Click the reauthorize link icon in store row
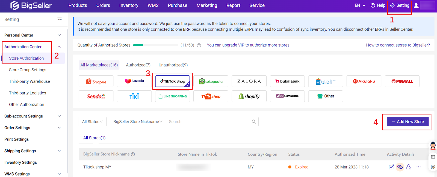437x177 pixels. [400, 167]
